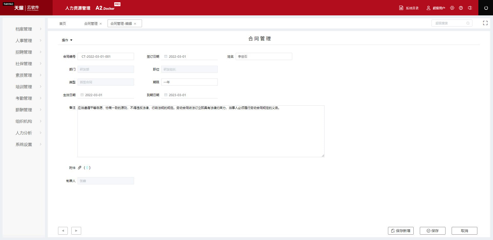Toggle fullscreen mode icon
Image resolution: width=493 pixels, height=240 pixels.
pyautogui.click(x=485, y=23)
